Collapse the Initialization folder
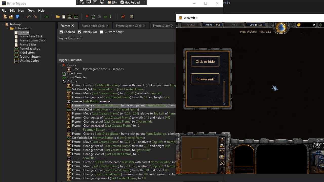The width and height of the screenshot is (324, 182). click(x=8, y=29)
